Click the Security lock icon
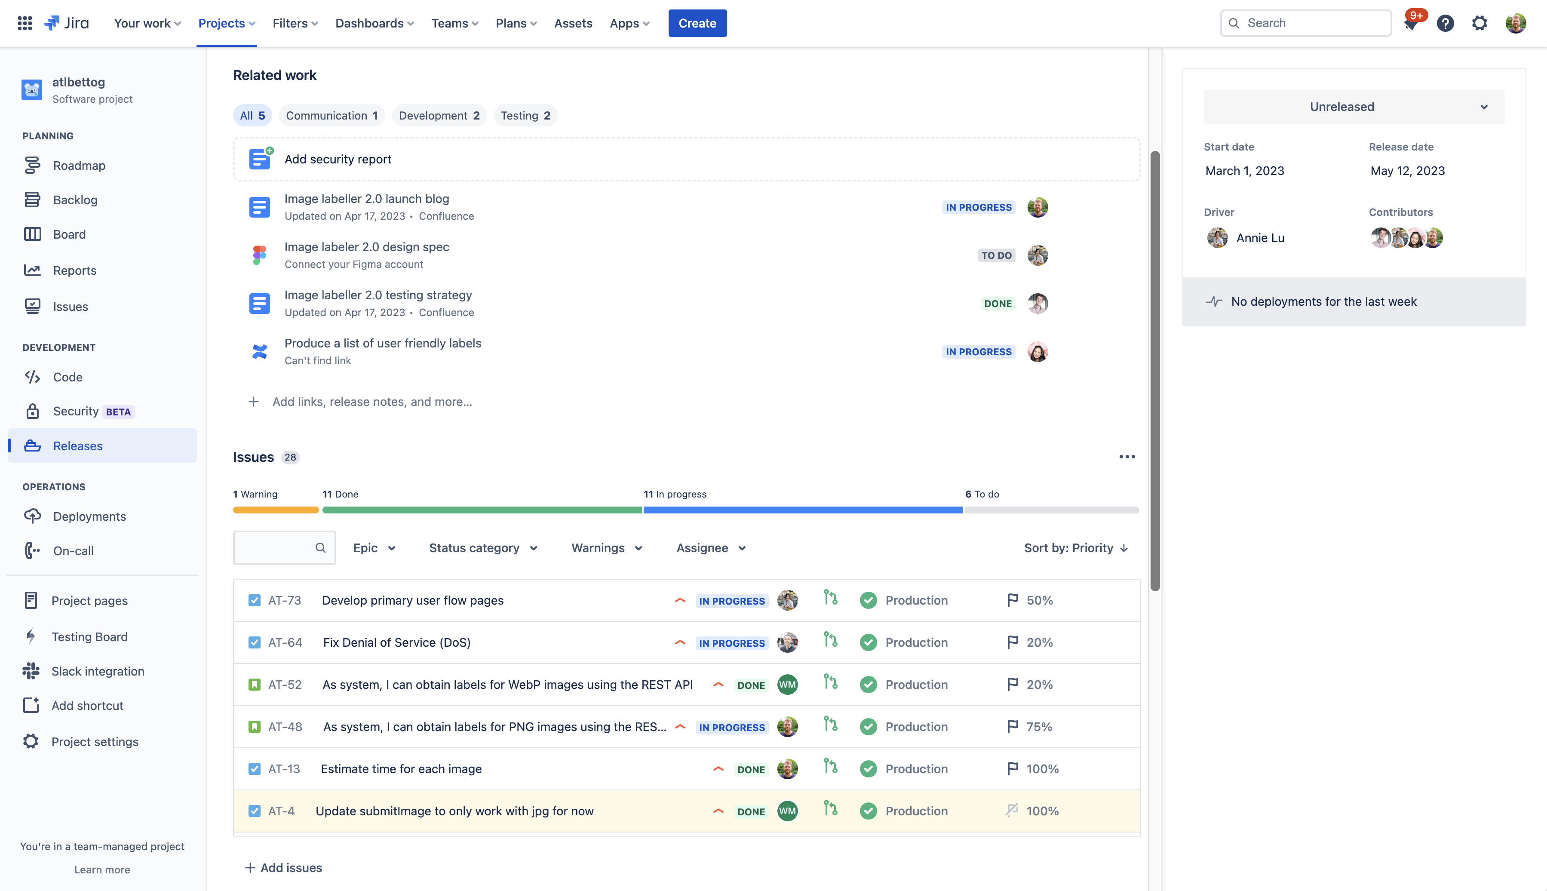Viewport: 1547px width, 891px height. (32, 411)
